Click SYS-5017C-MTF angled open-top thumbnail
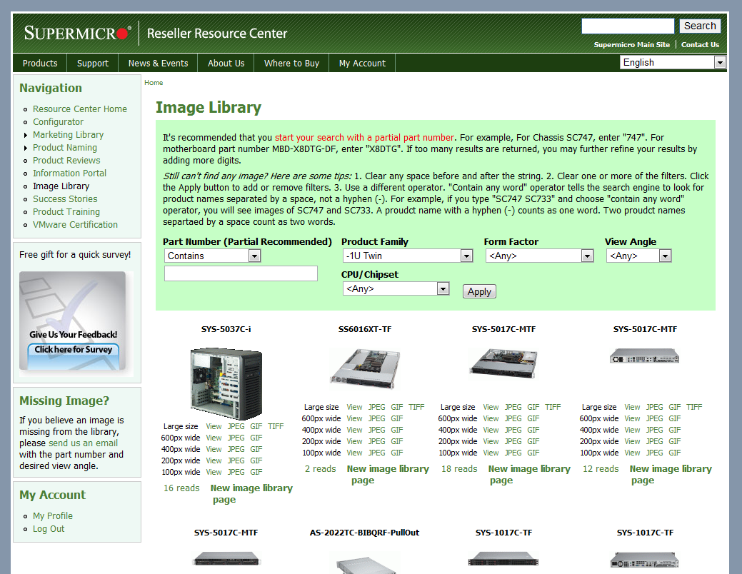This screenshot has height=574, width=742. [x=503, y=364]
